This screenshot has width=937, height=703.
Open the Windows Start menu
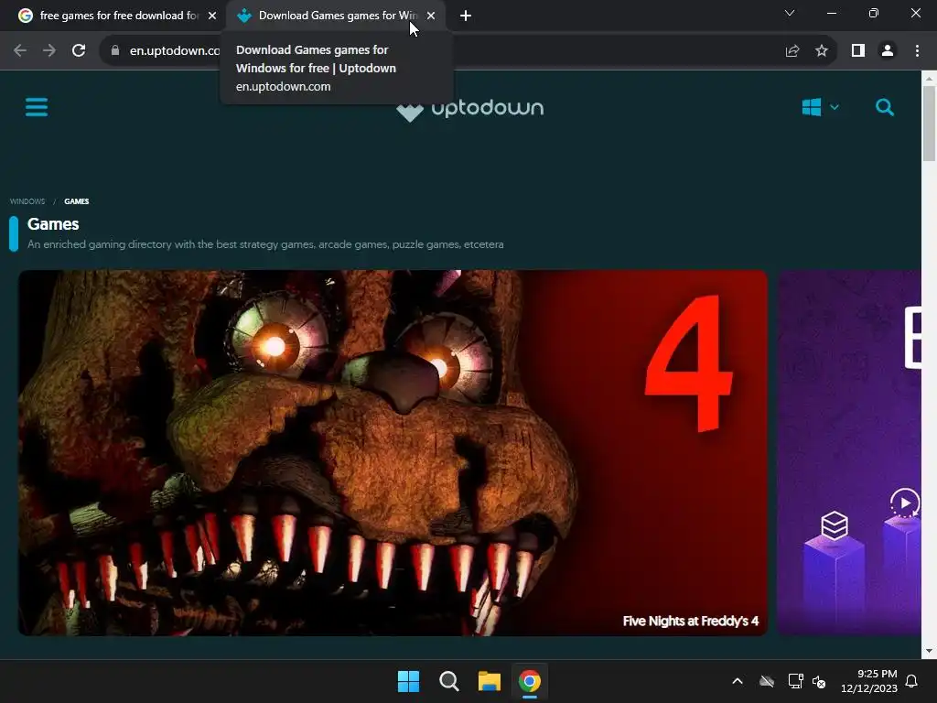(409, 681)
